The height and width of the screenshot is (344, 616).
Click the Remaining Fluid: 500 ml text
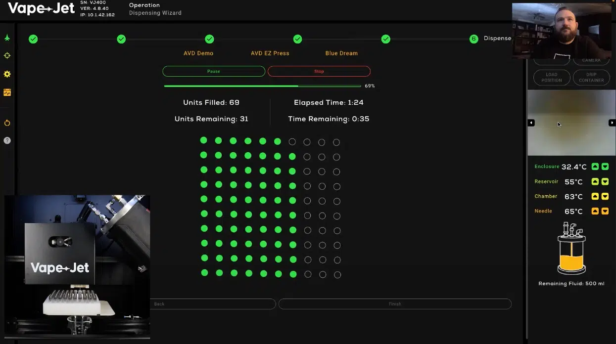click(x=571, y=284)
